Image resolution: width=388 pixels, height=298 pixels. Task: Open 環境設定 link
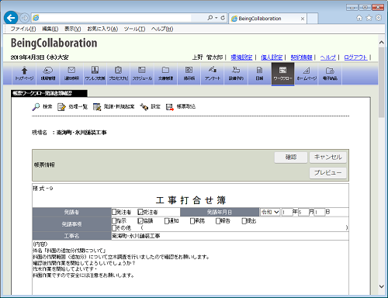click(x=241, y=57)
